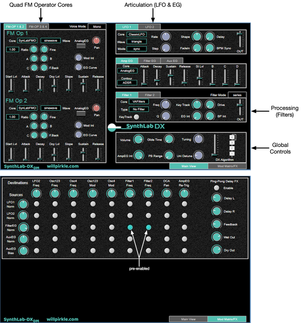Click the Filter 1 Freq knob
Screen dimensions: 301x323
[x=166, y=105]
